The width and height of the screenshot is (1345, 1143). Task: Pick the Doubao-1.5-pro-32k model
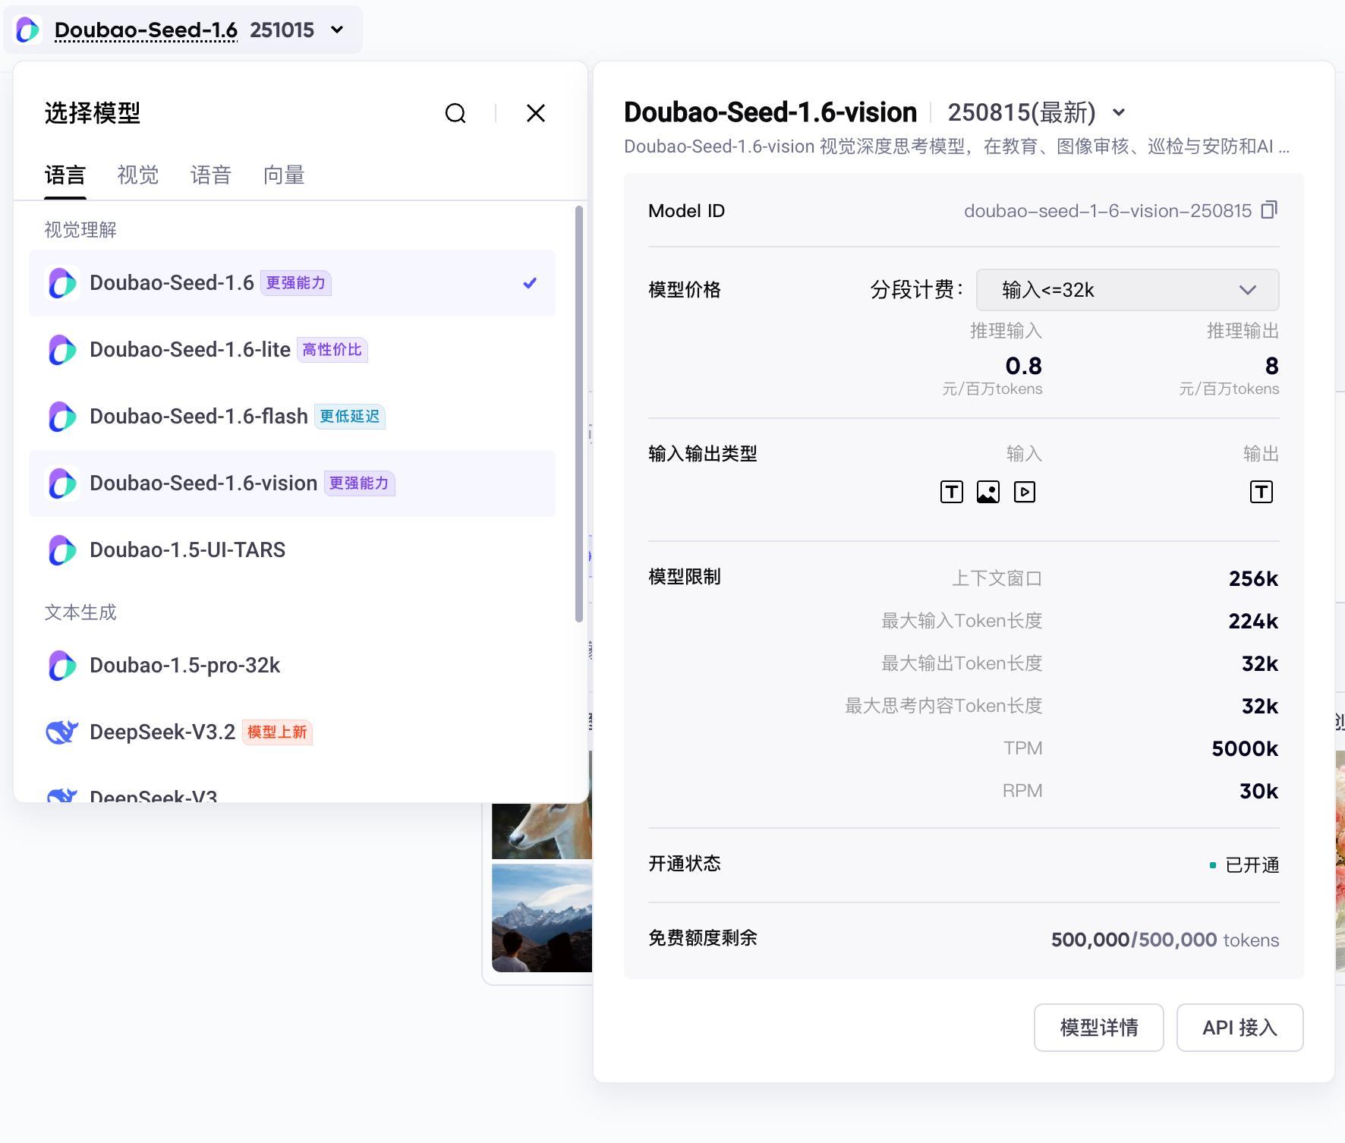[292, 666]
